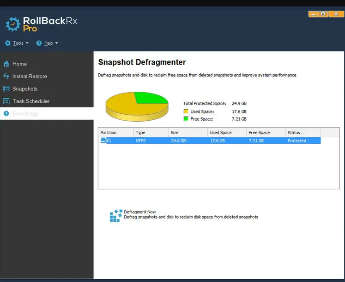This screenshot has height=282, width=345.
Task: Click the green Free Space swatch
Action: click(x=186, y=119)
